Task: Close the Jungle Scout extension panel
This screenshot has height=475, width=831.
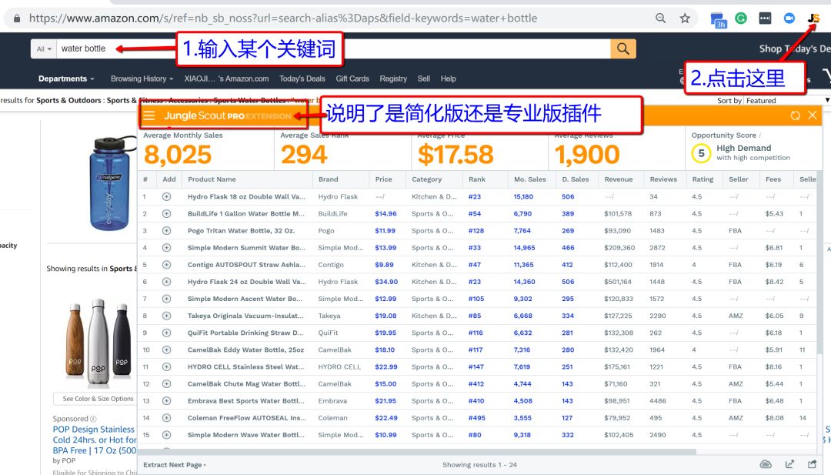Action: pos(813,115)
